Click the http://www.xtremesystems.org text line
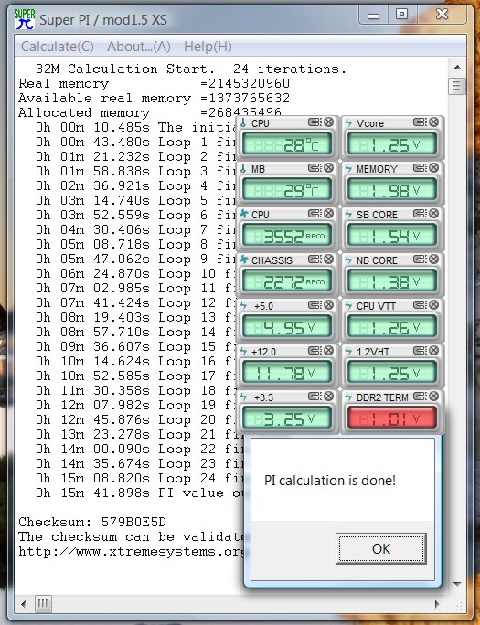Image resolution: width=480 pixels, height=625 pixels. coord(131,552)
